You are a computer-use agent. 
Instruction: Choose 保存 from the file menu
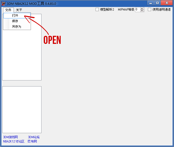point(17,21)
